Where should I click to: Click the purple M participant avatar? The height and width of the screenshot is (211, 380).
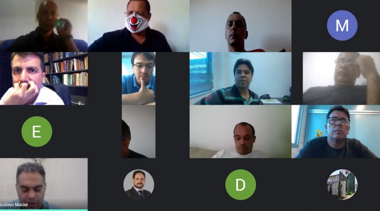click(x=342, y=26)
